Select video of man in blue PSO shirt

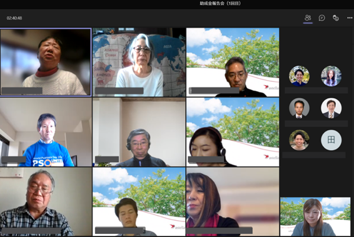pyautogui.click(x=46, y=132)
